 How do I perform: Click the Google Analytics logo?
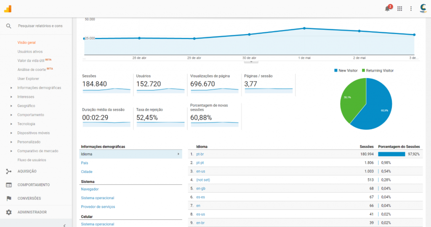pos(8,8)
